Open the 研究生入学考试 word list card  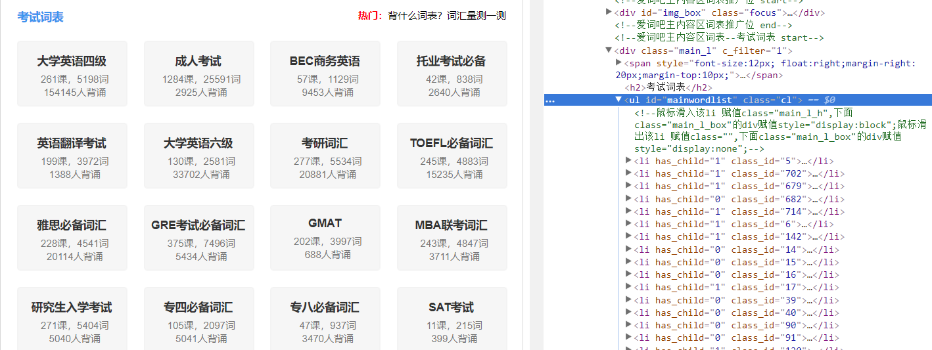(72, 318)
